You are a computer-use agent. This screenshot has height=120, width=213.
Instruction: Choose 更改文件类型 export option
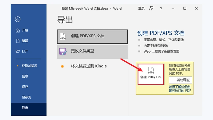93,51
